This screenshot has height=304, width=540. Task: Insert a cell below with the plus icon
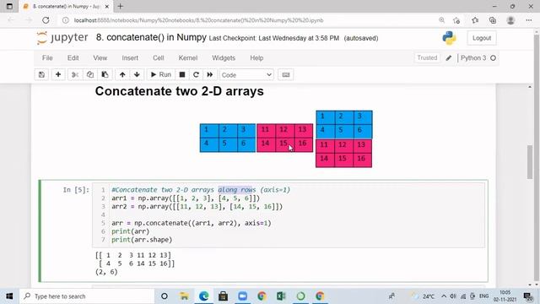58,75
